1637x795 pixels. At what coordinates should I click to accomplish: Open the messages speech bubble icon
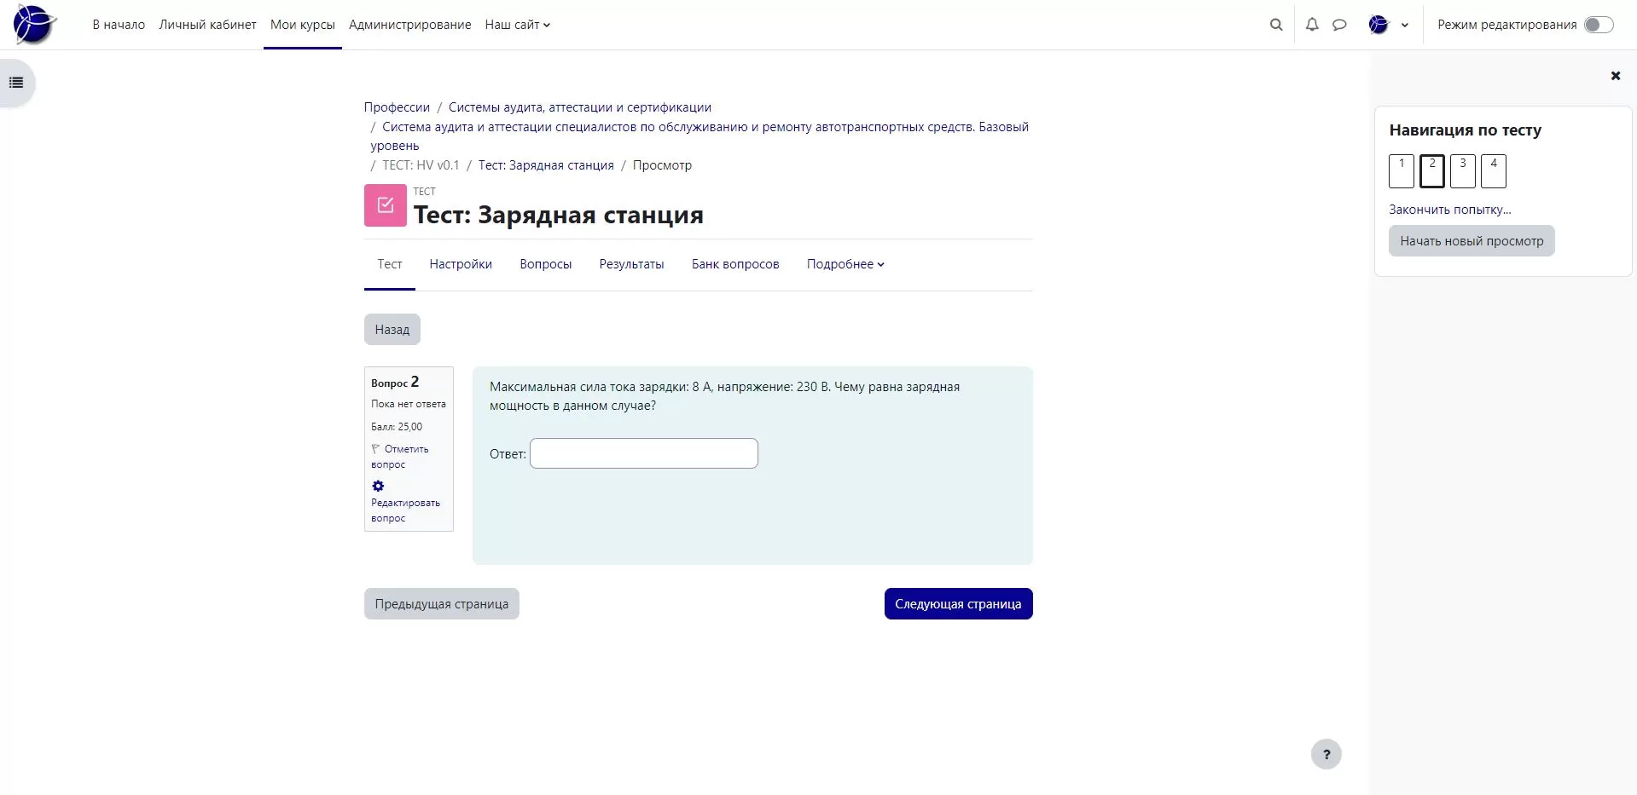[x=1339, y=25]
